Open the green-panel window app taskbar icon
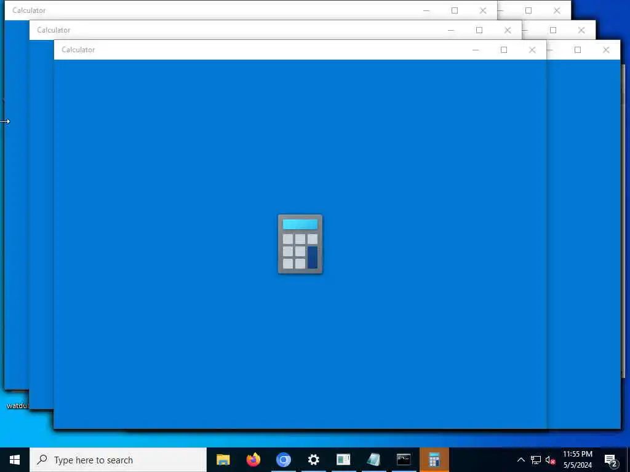630x472 pixels. pos(343,460)
